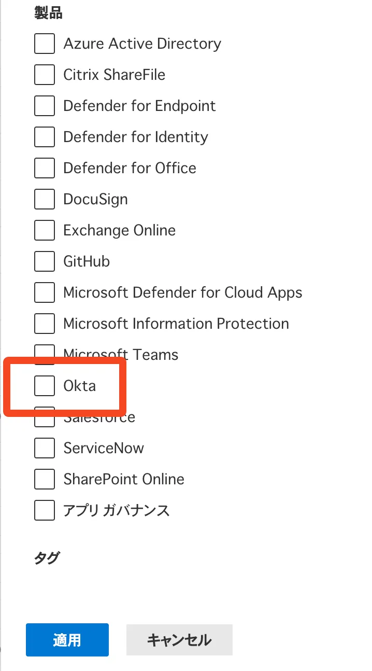Tick the Defender for Identity option
Viewport: 372px width, 671px height.
click(x=45, y=137)
